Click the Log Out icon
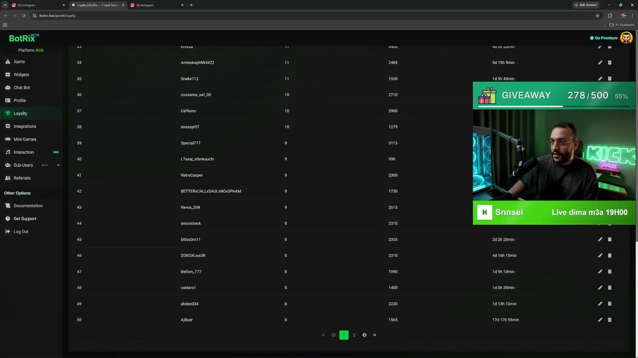638x358 pixels. [x=7, y=232]
